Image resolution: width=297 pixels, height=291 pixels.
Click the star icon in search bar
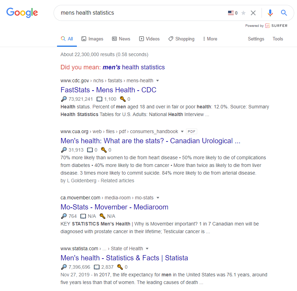[x=243, y=13]
